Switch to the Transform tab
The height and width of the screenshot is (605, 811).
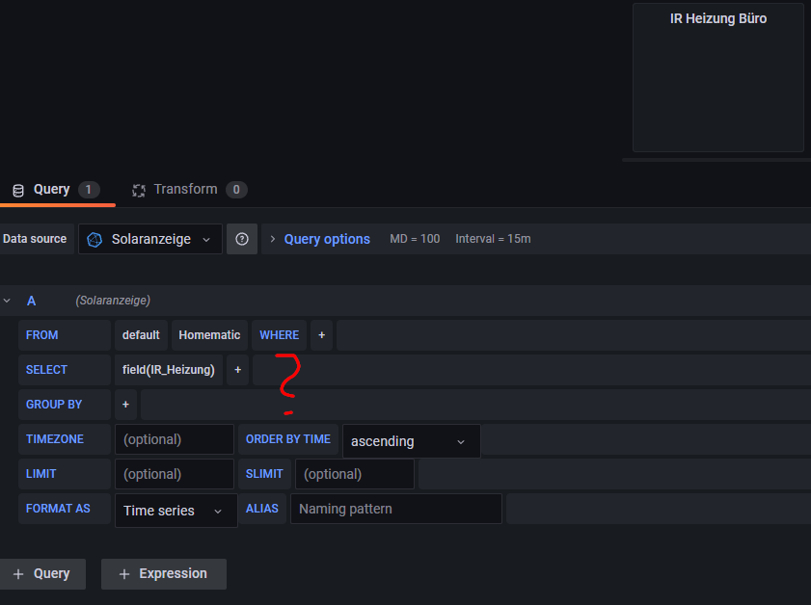185,190
